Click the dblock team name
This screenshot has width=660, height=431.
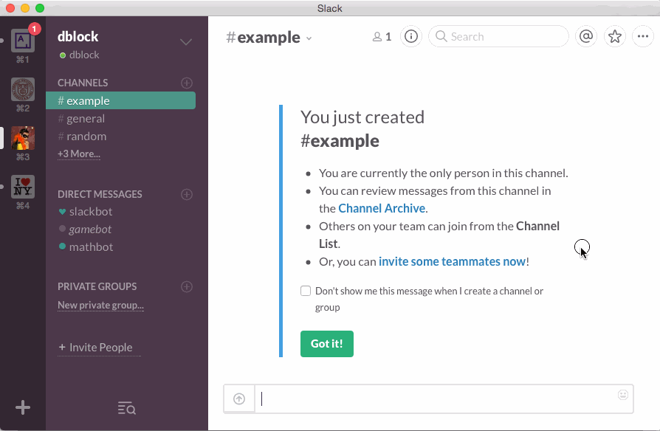(78, 37)
